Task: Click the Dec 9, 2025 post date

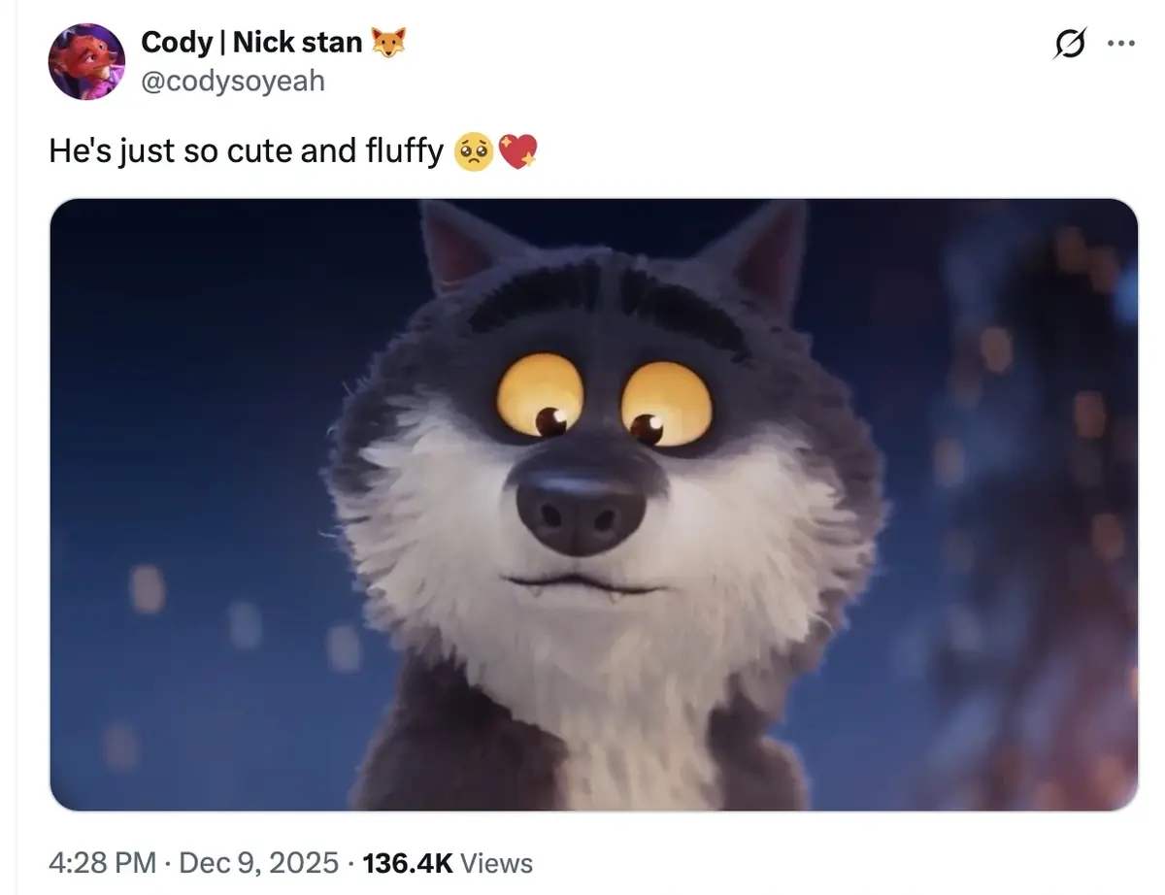Action: [x=260, y=862]
